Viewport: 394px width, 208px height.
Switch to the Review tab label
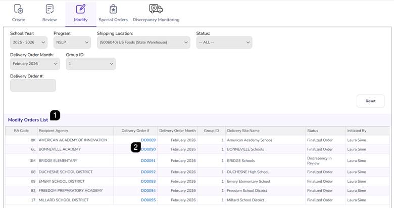coord(50,20)
